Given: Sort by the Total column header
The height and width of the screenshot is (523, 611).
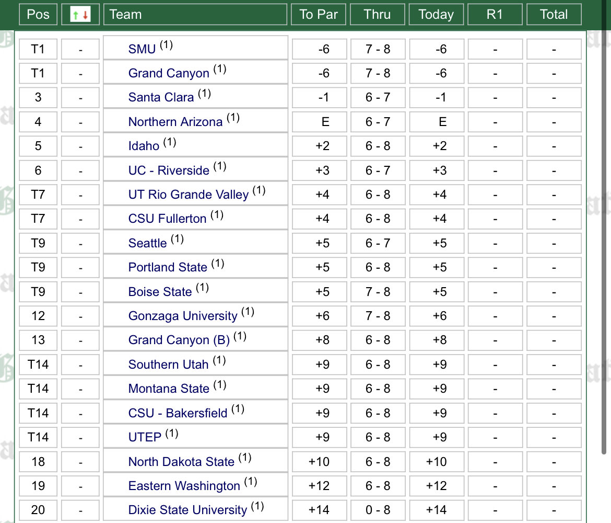Looking at the screenshot, I should click(554, 15).
